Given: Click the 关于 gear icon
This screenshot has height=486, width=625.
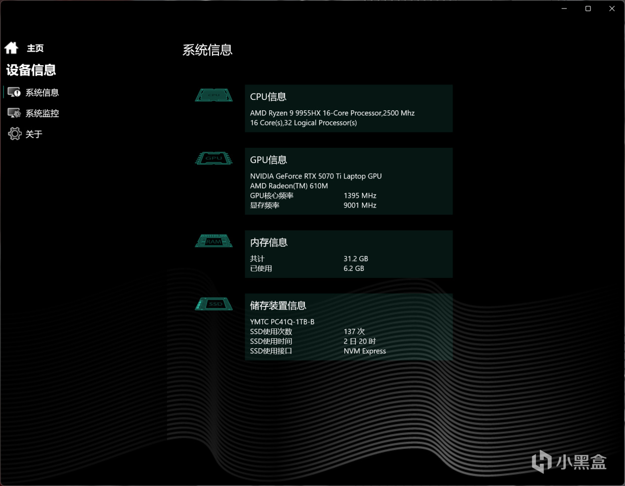Looking at the screenshot, I should [x=15, y=133].
